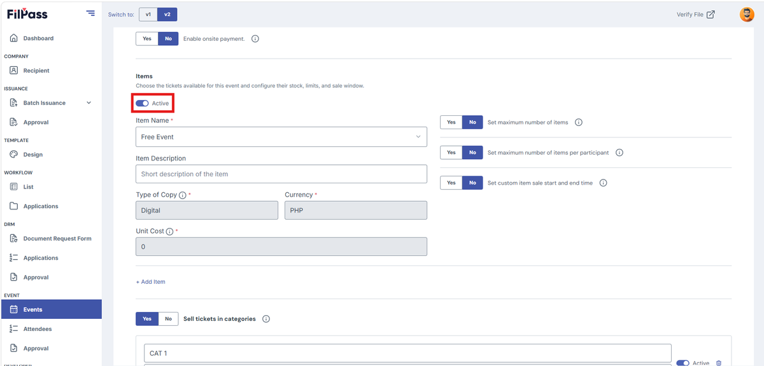This screenshot has height=366, width=764.
Task: Click the Events calendar icon
Action: (x=14, y=309)
